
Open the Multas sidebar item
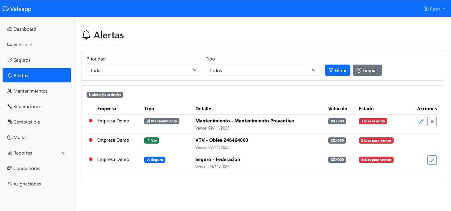point(20,137)
